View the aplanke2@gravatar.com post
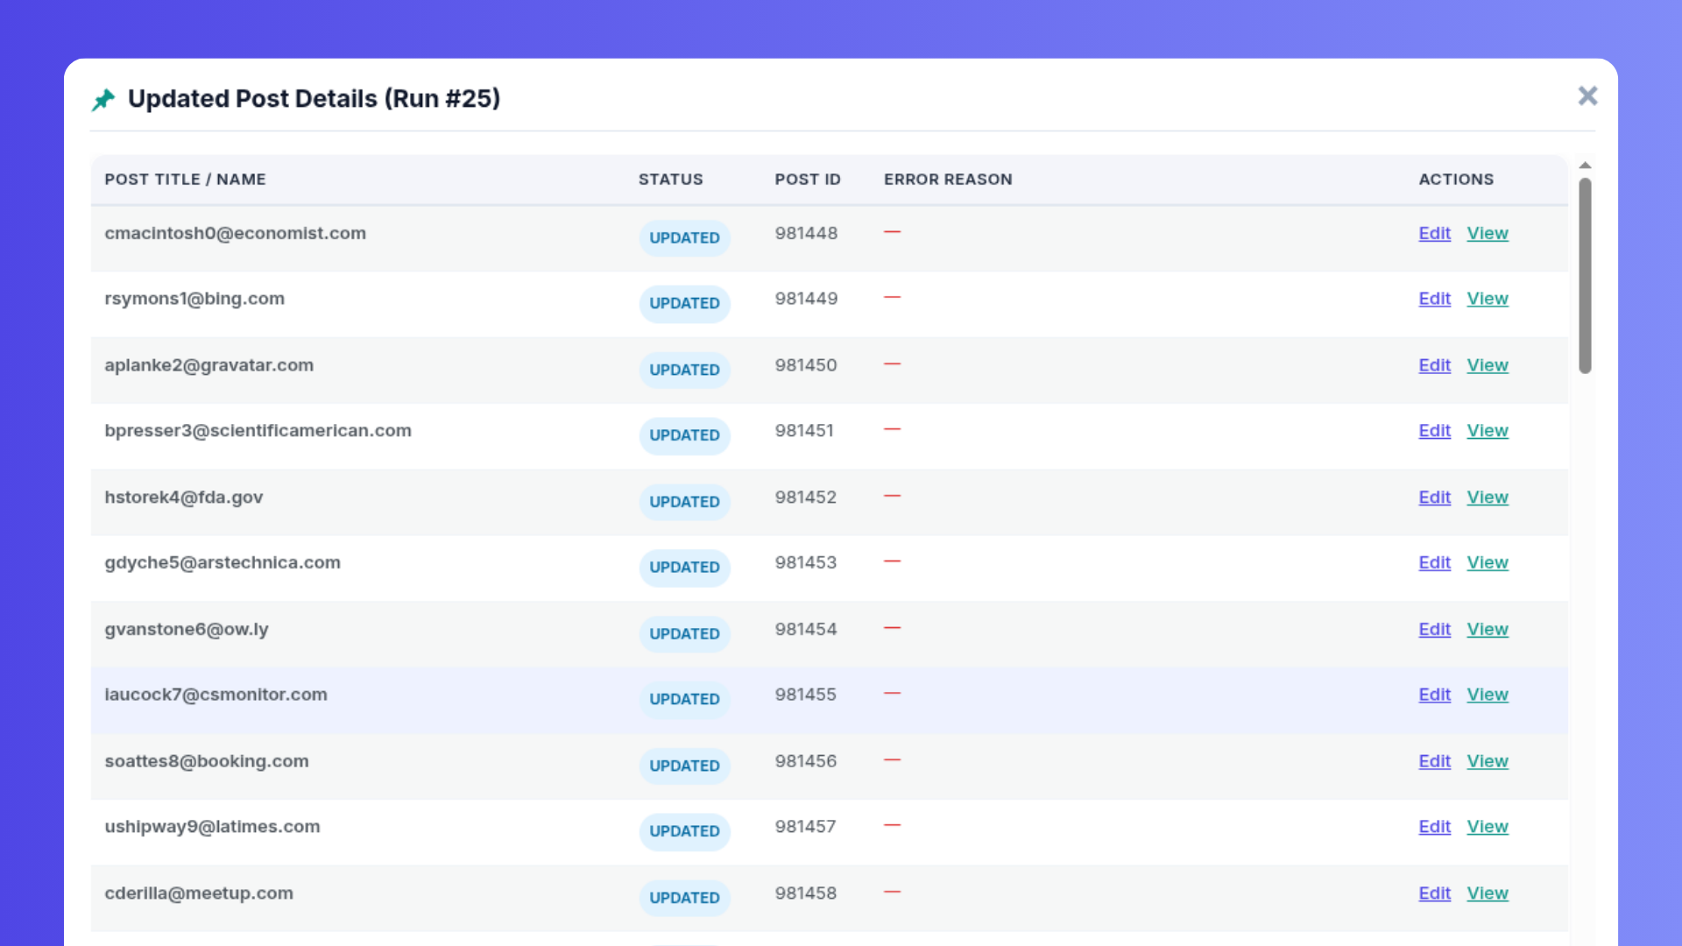Screen dimensions: 1682x946 tap(1488, 365)
